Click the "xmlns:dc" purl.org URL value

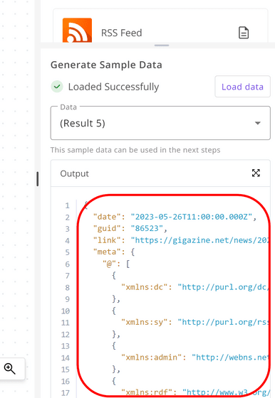click(x=223, y=287)
